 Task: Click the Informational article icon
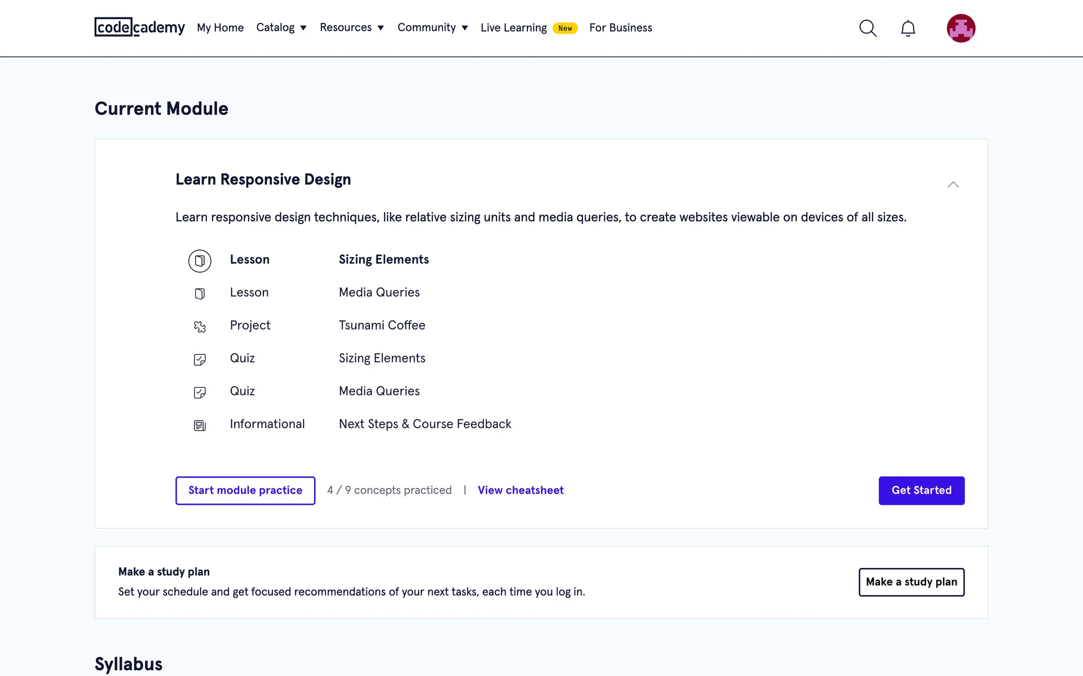200,425
